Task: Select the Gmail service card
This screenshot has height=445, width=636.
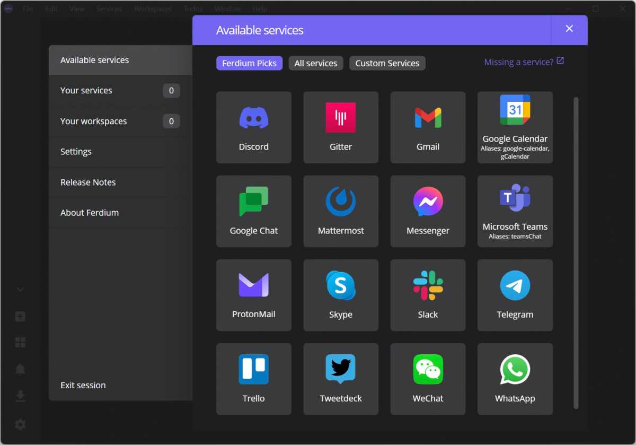Action: pyautogui.click(x=428, y=127)
